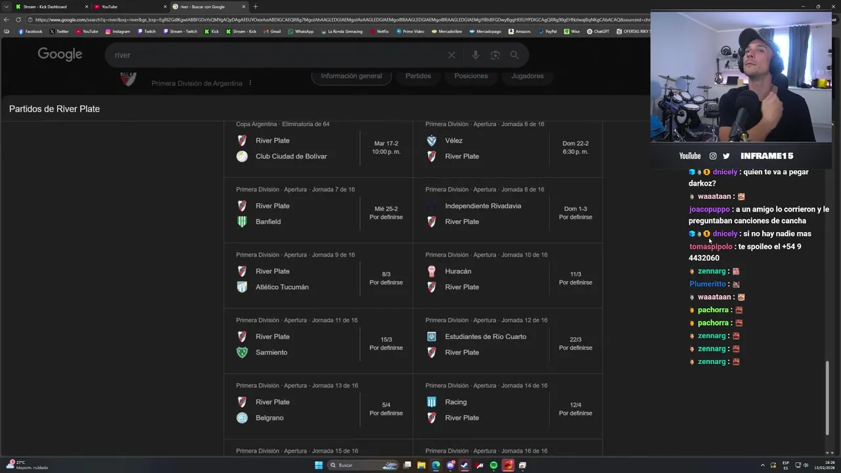This screenshot has width=841, height=473.
Task: Select the Partidos tab
Action: pos(418,76)
